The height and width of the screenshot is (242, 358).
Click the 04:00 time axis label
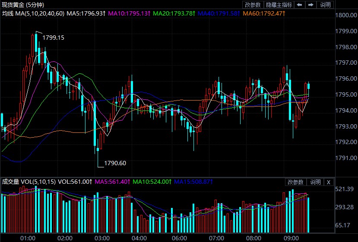click(x=139, y=239)
